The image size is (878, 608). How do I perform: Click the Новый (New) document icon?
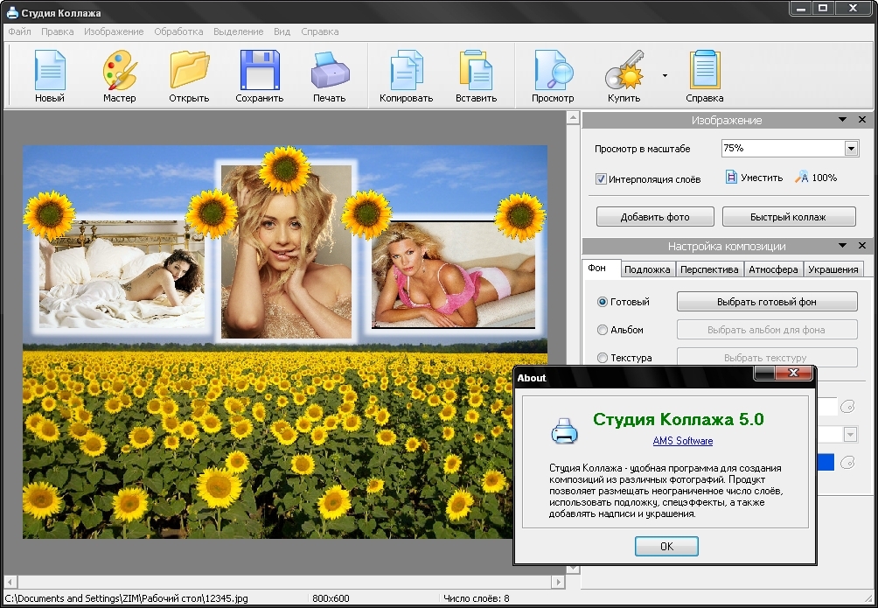[x=50, y=71]
